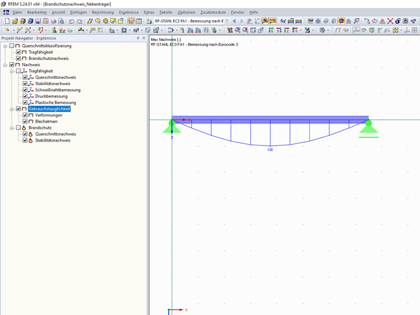Click the New file icon
The height and width of the screenshot is (315, 420).
click(7, 21)
